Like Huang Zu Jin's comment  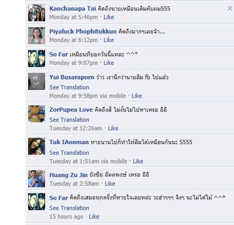(x=110, y=184)
